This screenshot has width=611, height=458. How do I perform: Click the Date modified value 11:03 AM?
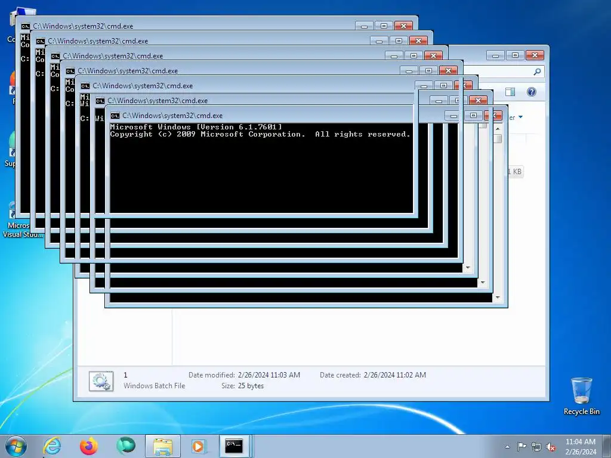click(x=269, y=375)
